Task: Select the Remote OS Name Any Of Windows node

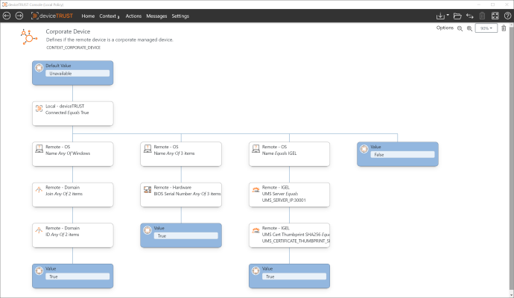Action: 73,154
